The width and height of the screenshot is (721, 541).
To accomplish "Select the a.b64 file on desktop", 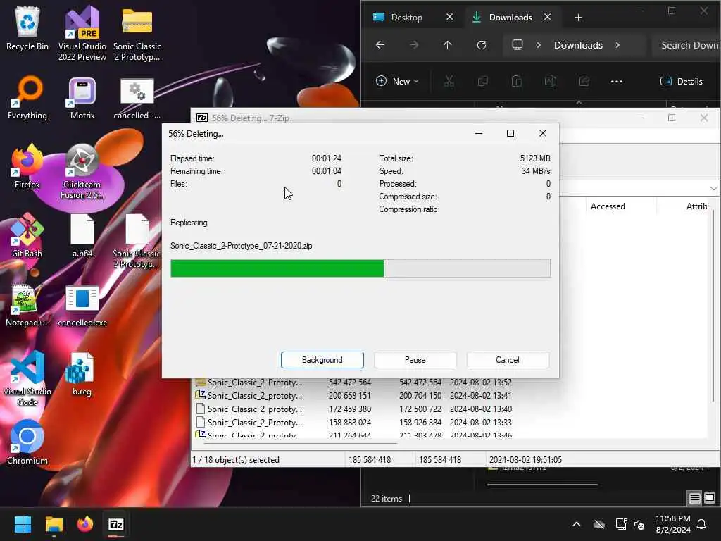I will tap(82, 235).
